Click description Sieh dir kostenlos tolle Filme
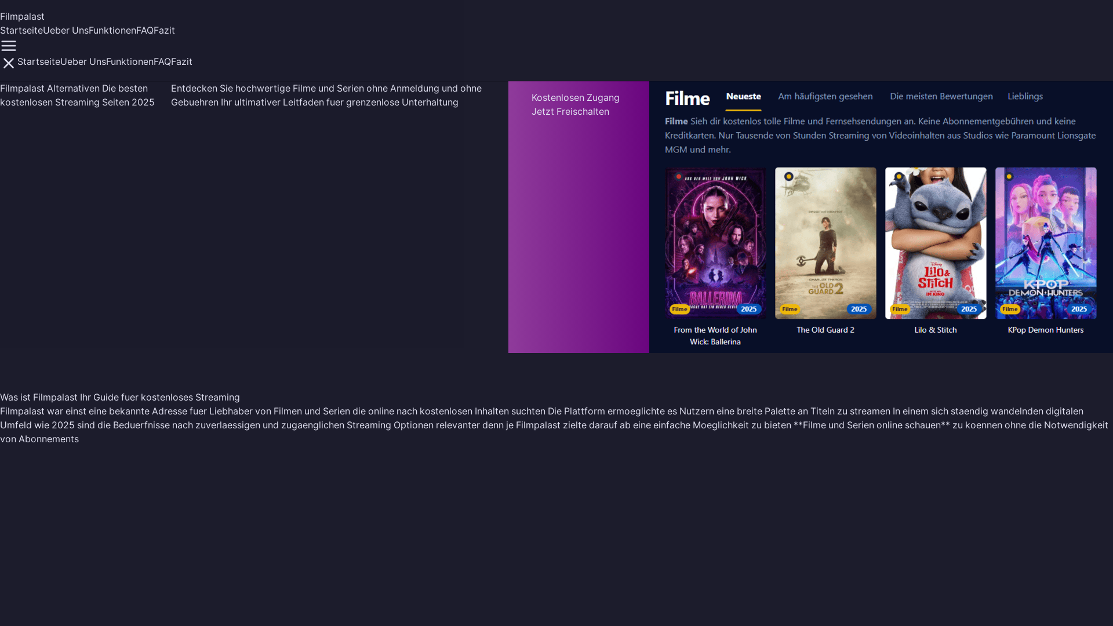Viewport: 1113px width, 626px height. (881, 135)
